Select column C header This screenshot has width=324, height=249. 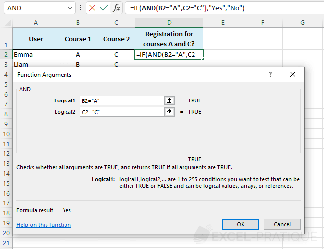[116, 23]
